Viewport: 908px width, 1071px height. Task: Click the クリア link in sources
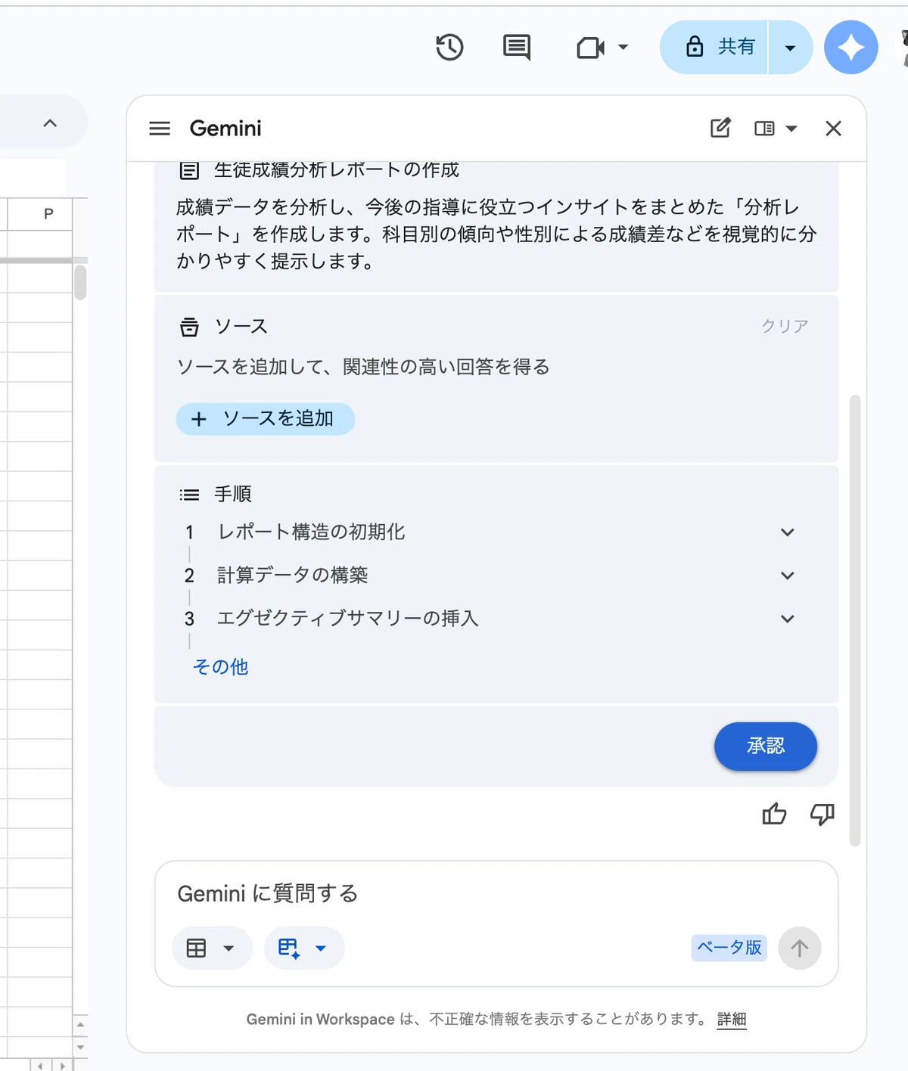(785, 326)
